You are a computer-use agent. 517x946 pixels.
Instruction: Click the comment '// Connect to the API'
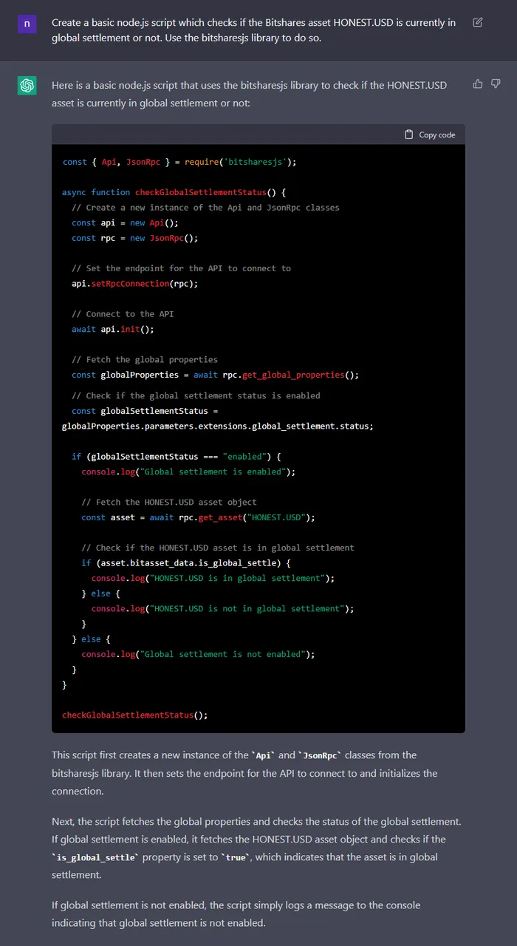(x=123, y=314)
